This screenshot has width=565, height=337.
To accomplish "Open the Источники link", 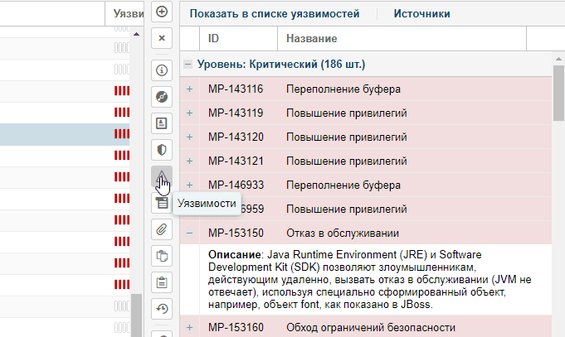I will (x=421, y=14).
